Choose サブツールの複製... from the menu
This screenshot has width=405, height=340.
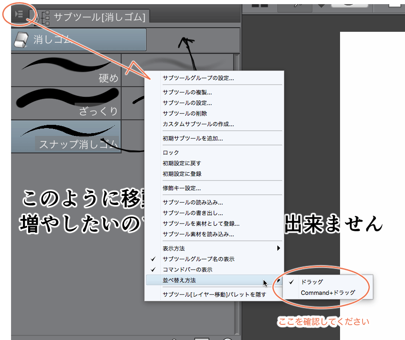[187, 92]
